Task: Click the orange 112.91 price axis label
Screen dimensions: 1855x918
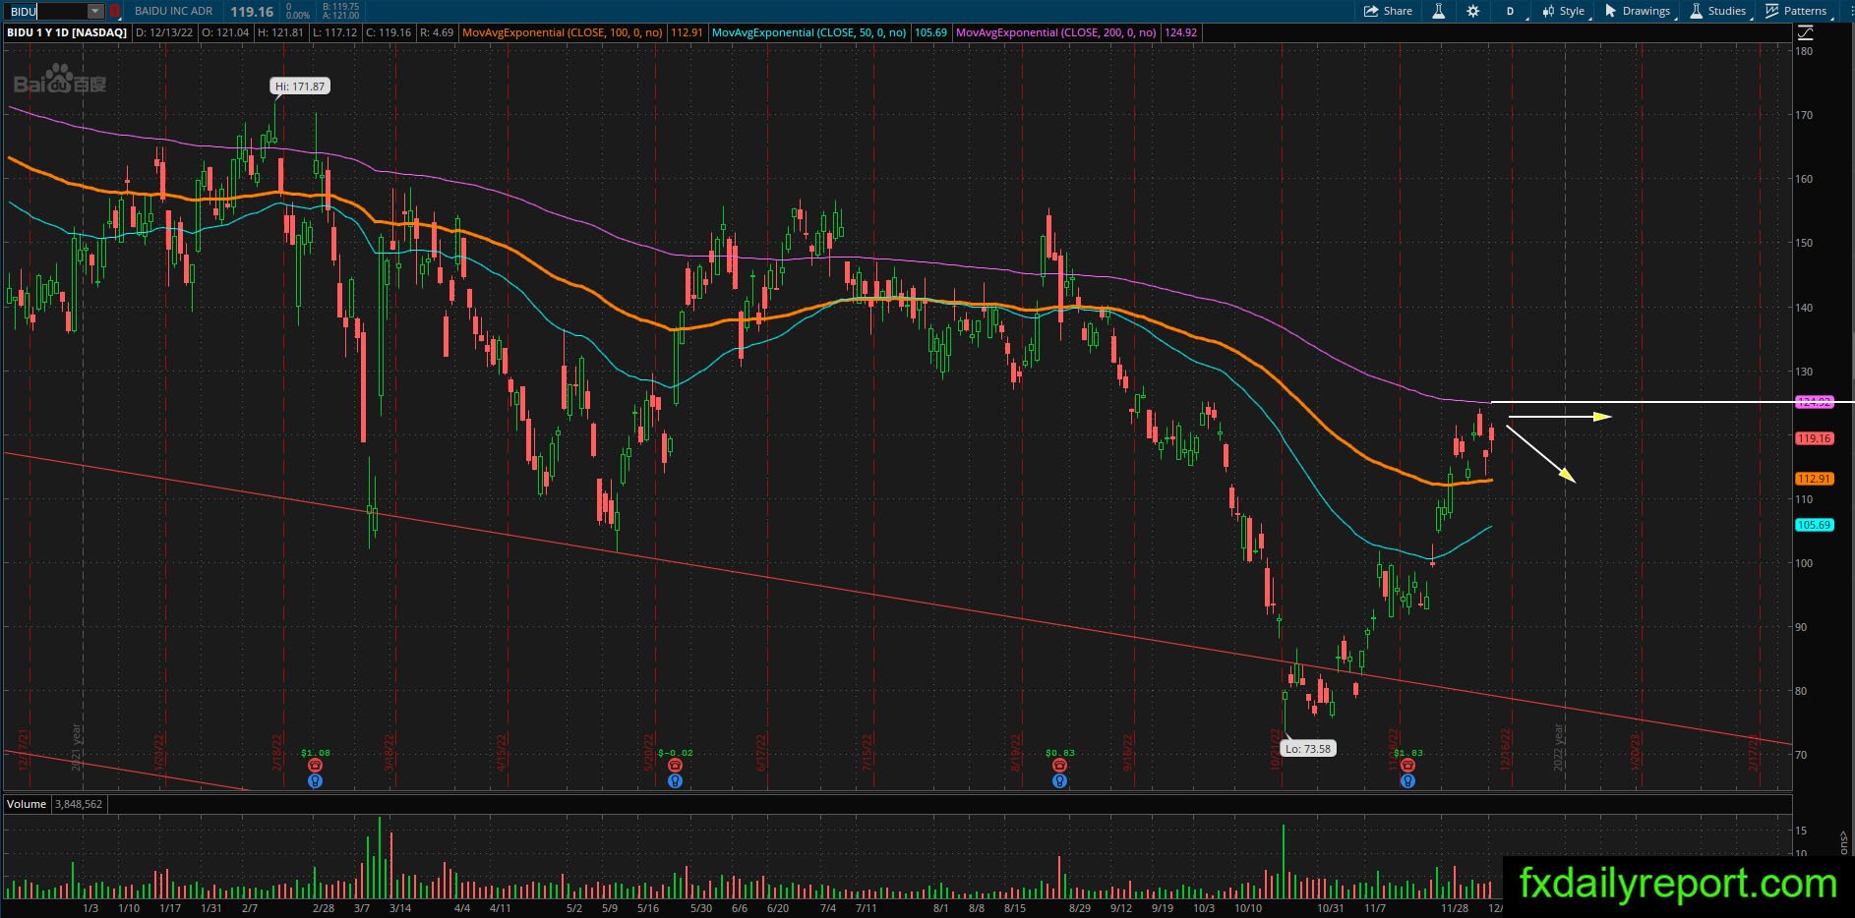Action: pyautogui.click(x=1815, y=479)
